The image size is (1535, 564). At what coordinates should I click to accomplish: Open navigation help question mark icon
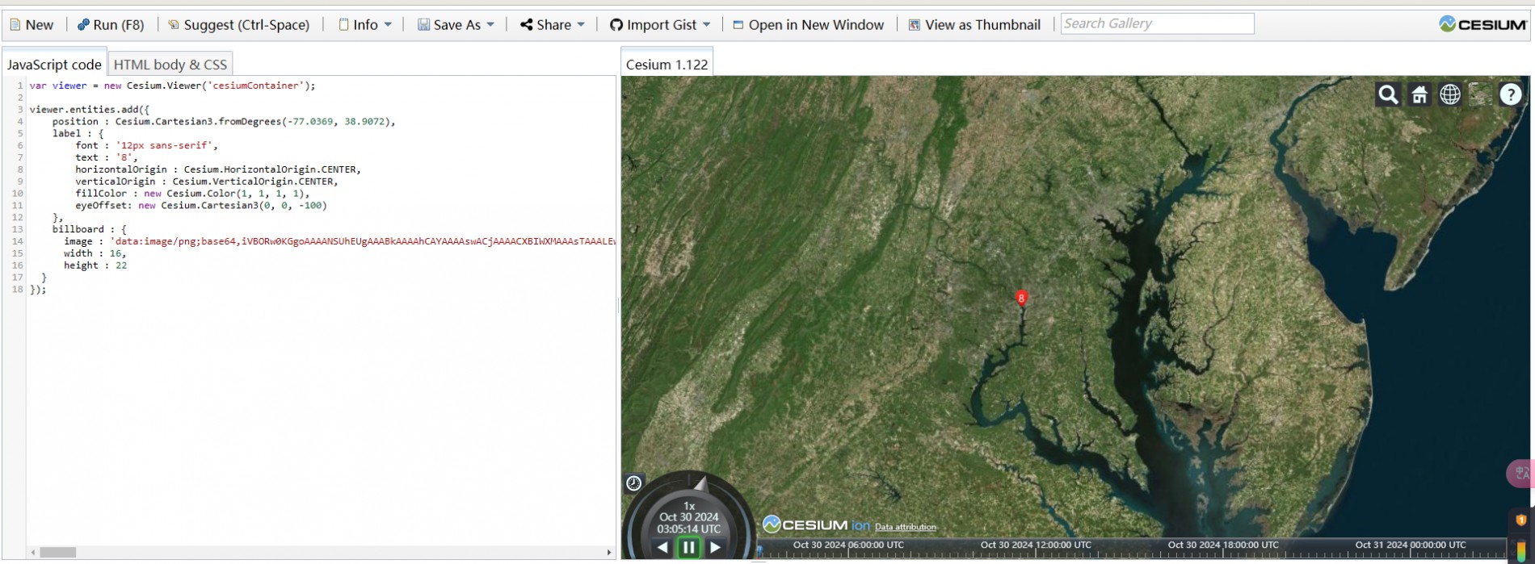pos(1511,95)
